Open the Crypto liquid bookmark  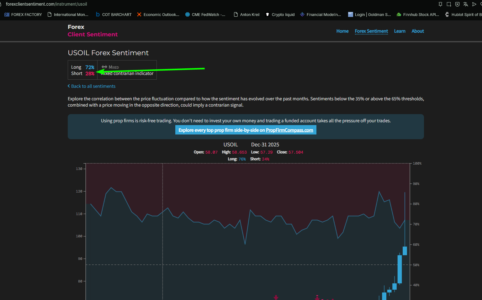pyautogui.click(x=280, y=15)
